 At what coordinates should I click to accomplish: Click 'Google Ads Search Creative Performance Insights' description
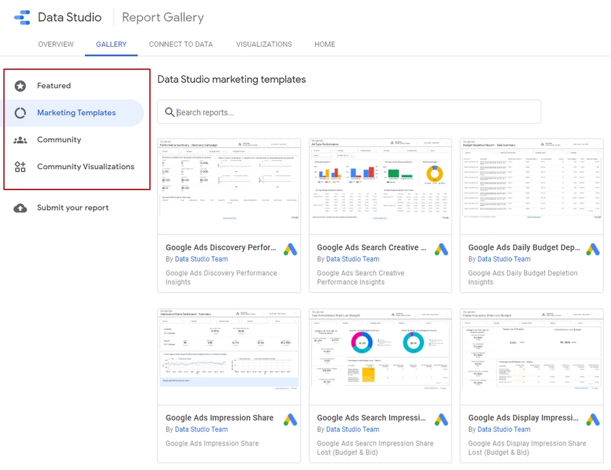(360, 278)
